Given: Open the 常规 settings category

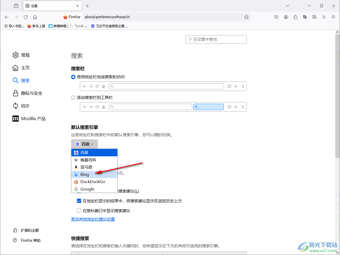Looking at the screenshot, I should coord(21,55).
